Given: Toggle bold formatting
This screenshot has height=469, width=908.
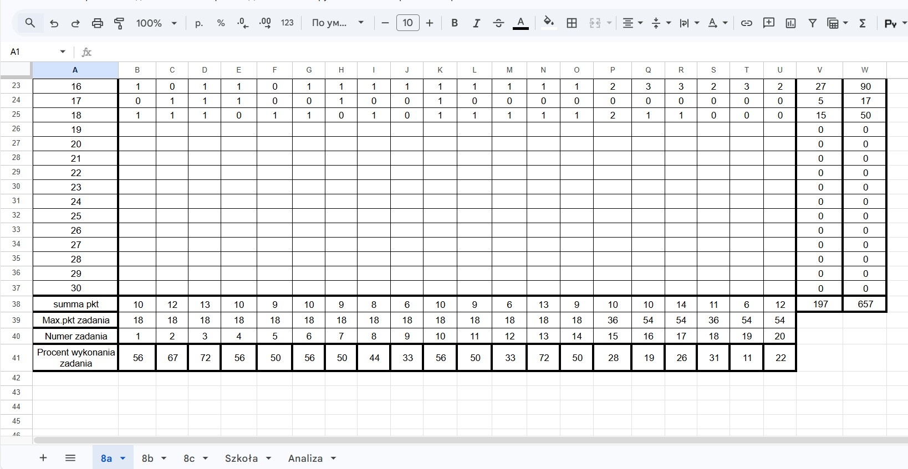Looking at the screenshot, I should 455,23.
